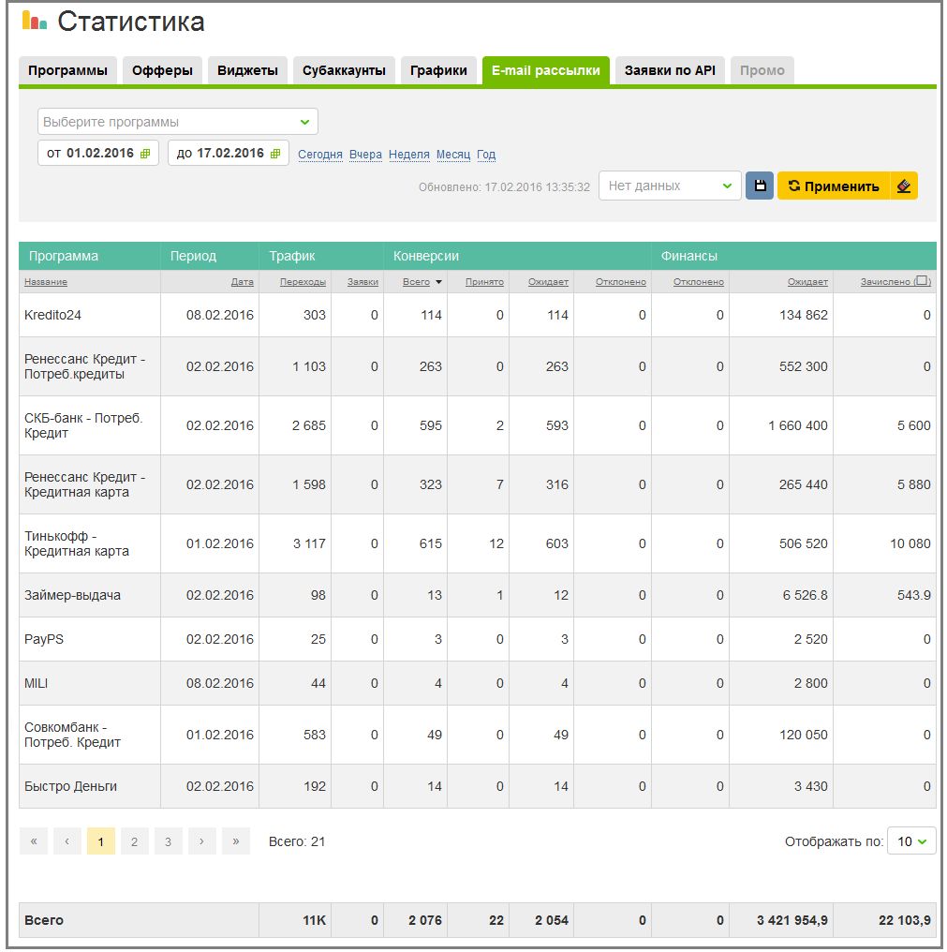Sort by Отклонено under Конверсии
Viewport: 947px width, 952px height.
(x=621, y=282)
